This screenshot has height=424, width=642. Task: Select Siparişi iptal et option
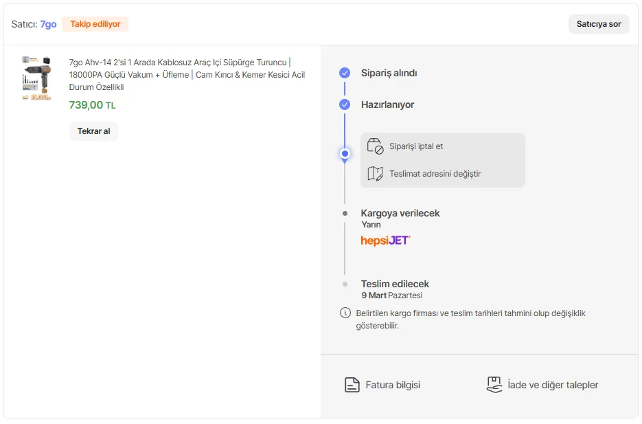tap(416, 146)
